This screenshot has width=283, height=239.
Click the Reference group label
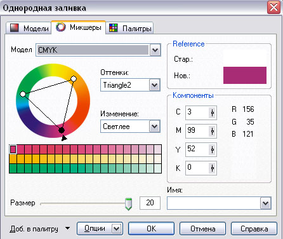[188, 44]
